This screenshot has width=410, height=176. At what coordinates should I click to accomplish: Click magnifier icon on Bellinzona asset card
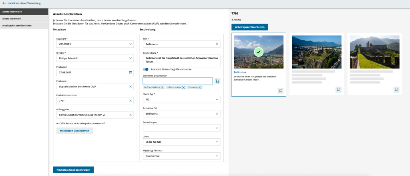pos(280,91)
